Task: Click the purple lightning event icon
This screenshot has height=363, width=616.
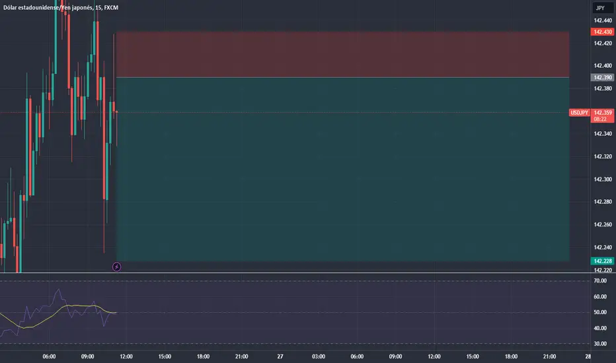Action: 117,267
